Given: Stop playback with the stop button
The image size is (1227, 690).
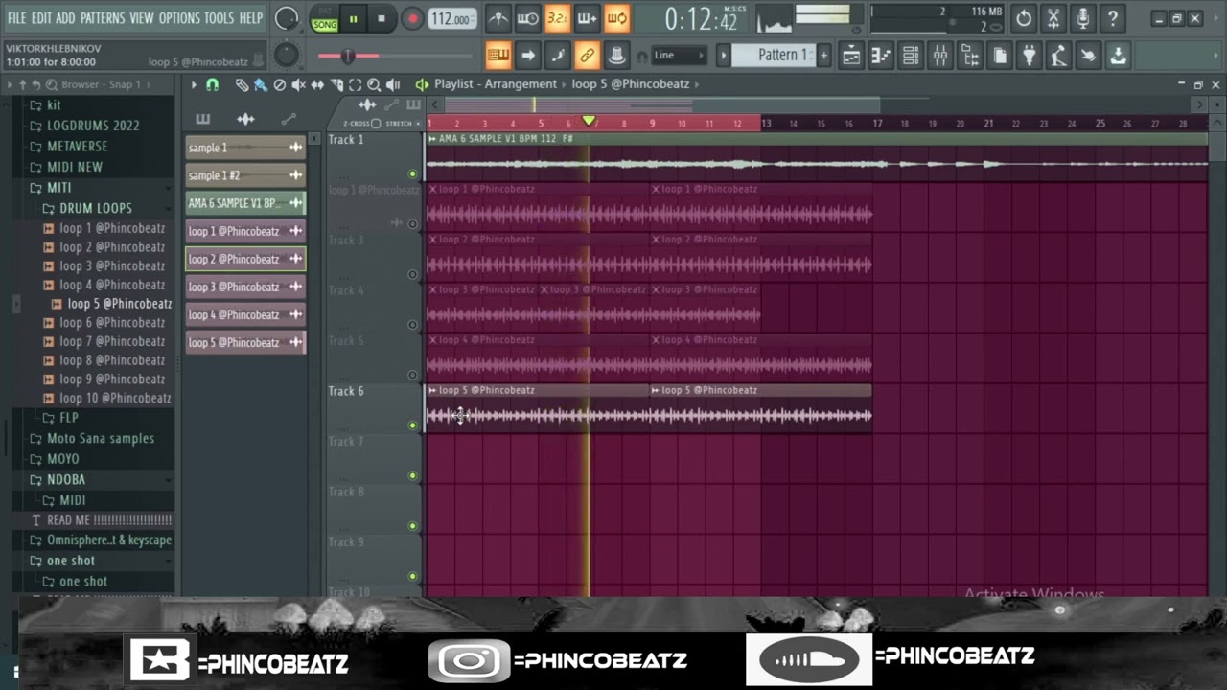Looking at the screenshot, I should [382, 18].
